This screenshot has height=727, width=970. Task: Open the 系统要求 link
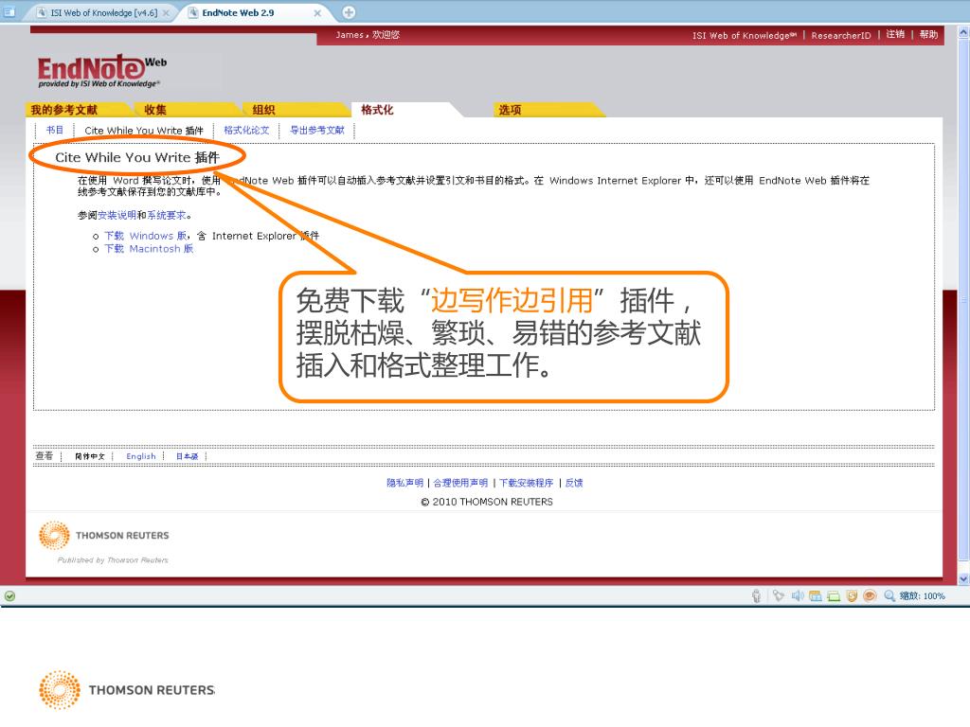point(167,215)
